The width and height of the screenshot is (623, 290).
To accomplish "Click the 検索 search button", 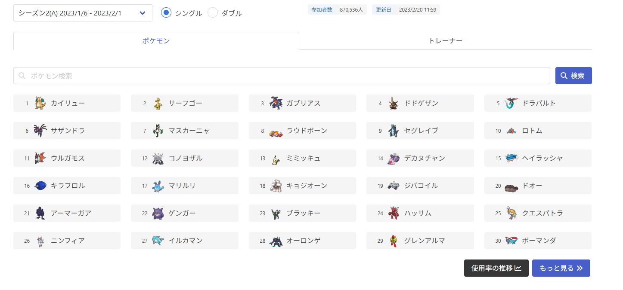I will pos(573,76).
